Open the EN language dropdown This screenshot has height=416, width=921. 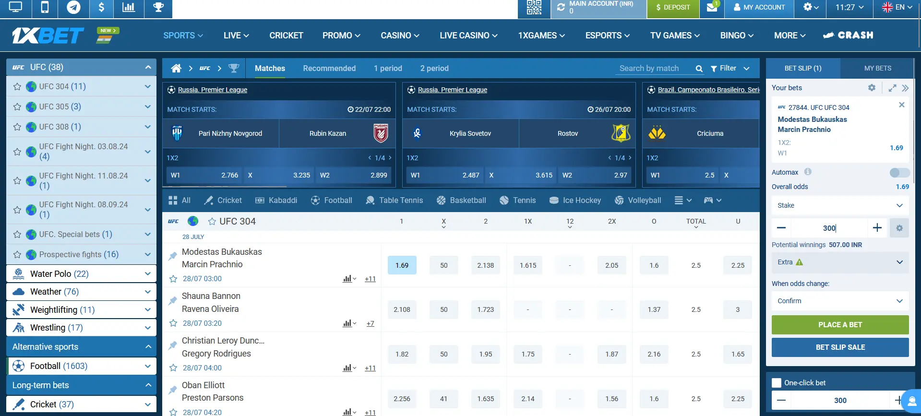click(x=897, y=7)
